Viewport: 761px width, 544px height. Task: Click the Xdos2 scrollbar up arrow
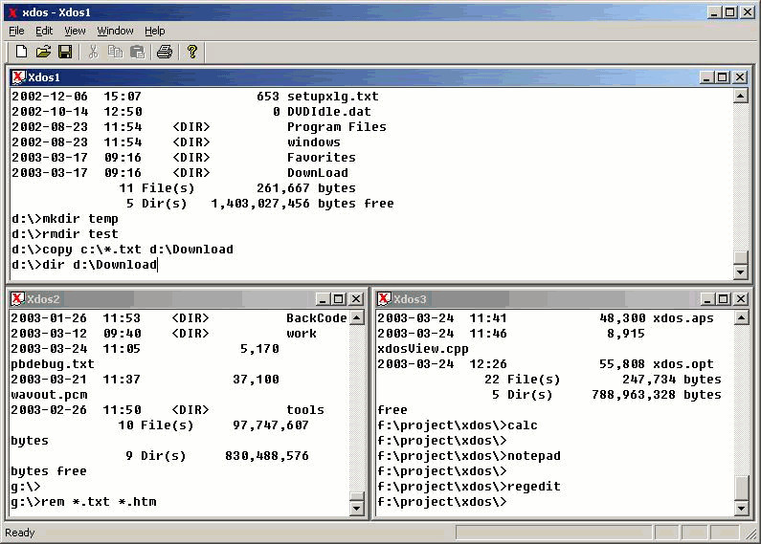[x=357, y=318]
